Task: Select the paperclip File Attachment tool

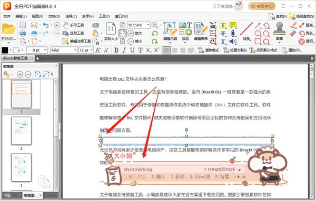Action: point(233,33)
